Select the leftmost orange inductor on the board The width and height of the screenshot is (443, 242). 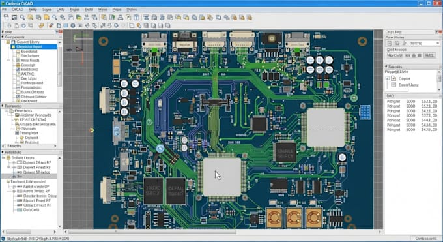pyautogui.click(x=274, y=218)
